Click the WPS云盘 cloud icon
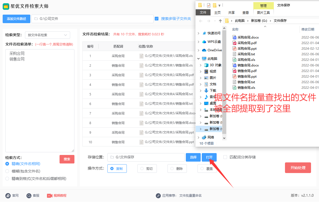Viewport: 319px width, 202px height. coord(204,42)
